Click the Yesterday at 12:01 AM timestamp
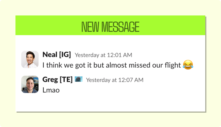Screen dimensions: 221x127 tap(103, 55)
